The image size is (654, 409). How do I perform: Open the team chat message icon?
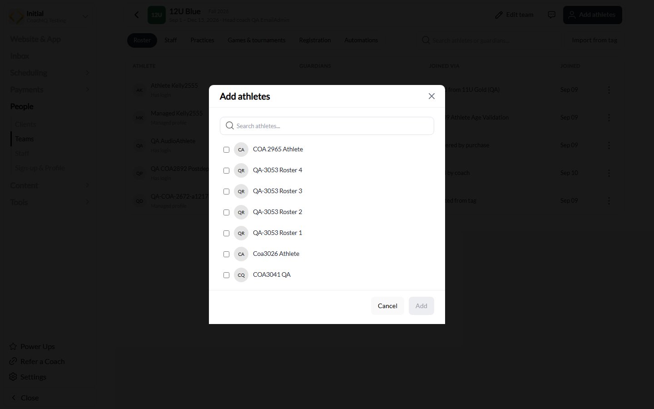point(551,15)
